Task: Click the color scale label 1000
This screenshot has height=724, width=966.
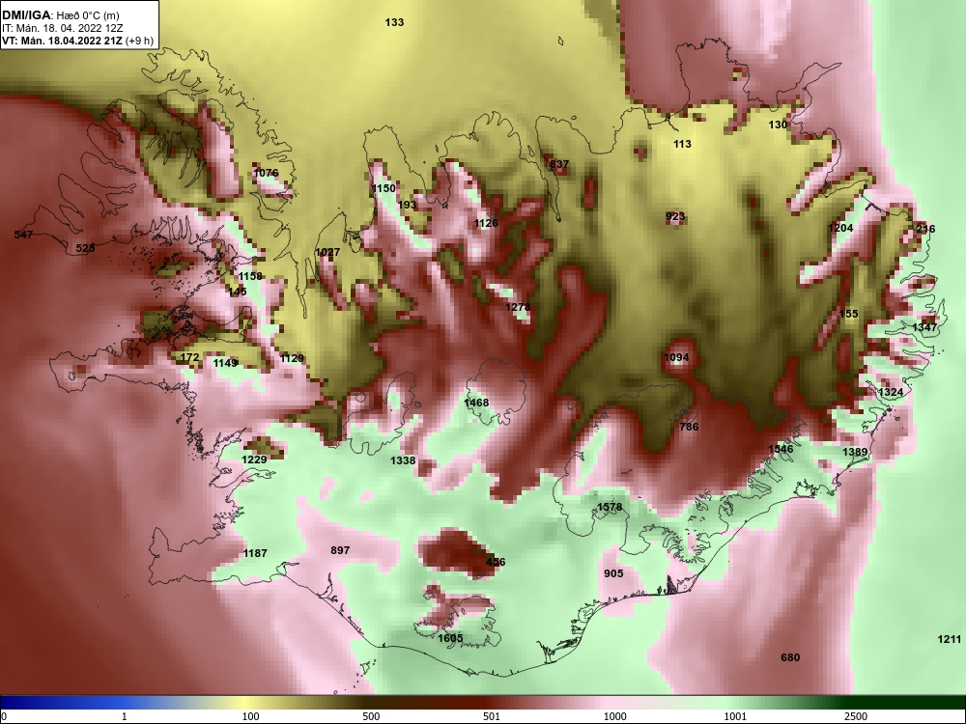Action: 614,716
